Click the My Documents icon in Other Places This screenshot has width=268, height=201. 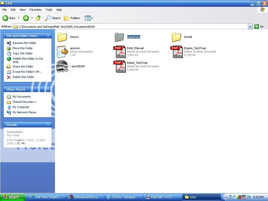tap(9, 97)
